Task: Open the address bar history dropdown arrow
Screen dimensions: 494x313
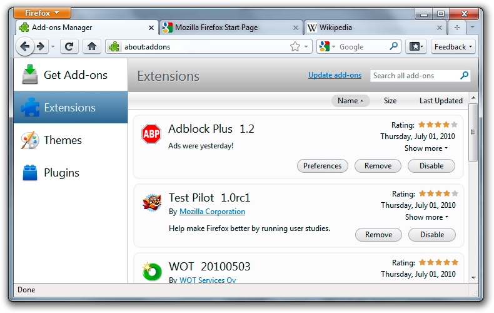Action: (306, 47)
